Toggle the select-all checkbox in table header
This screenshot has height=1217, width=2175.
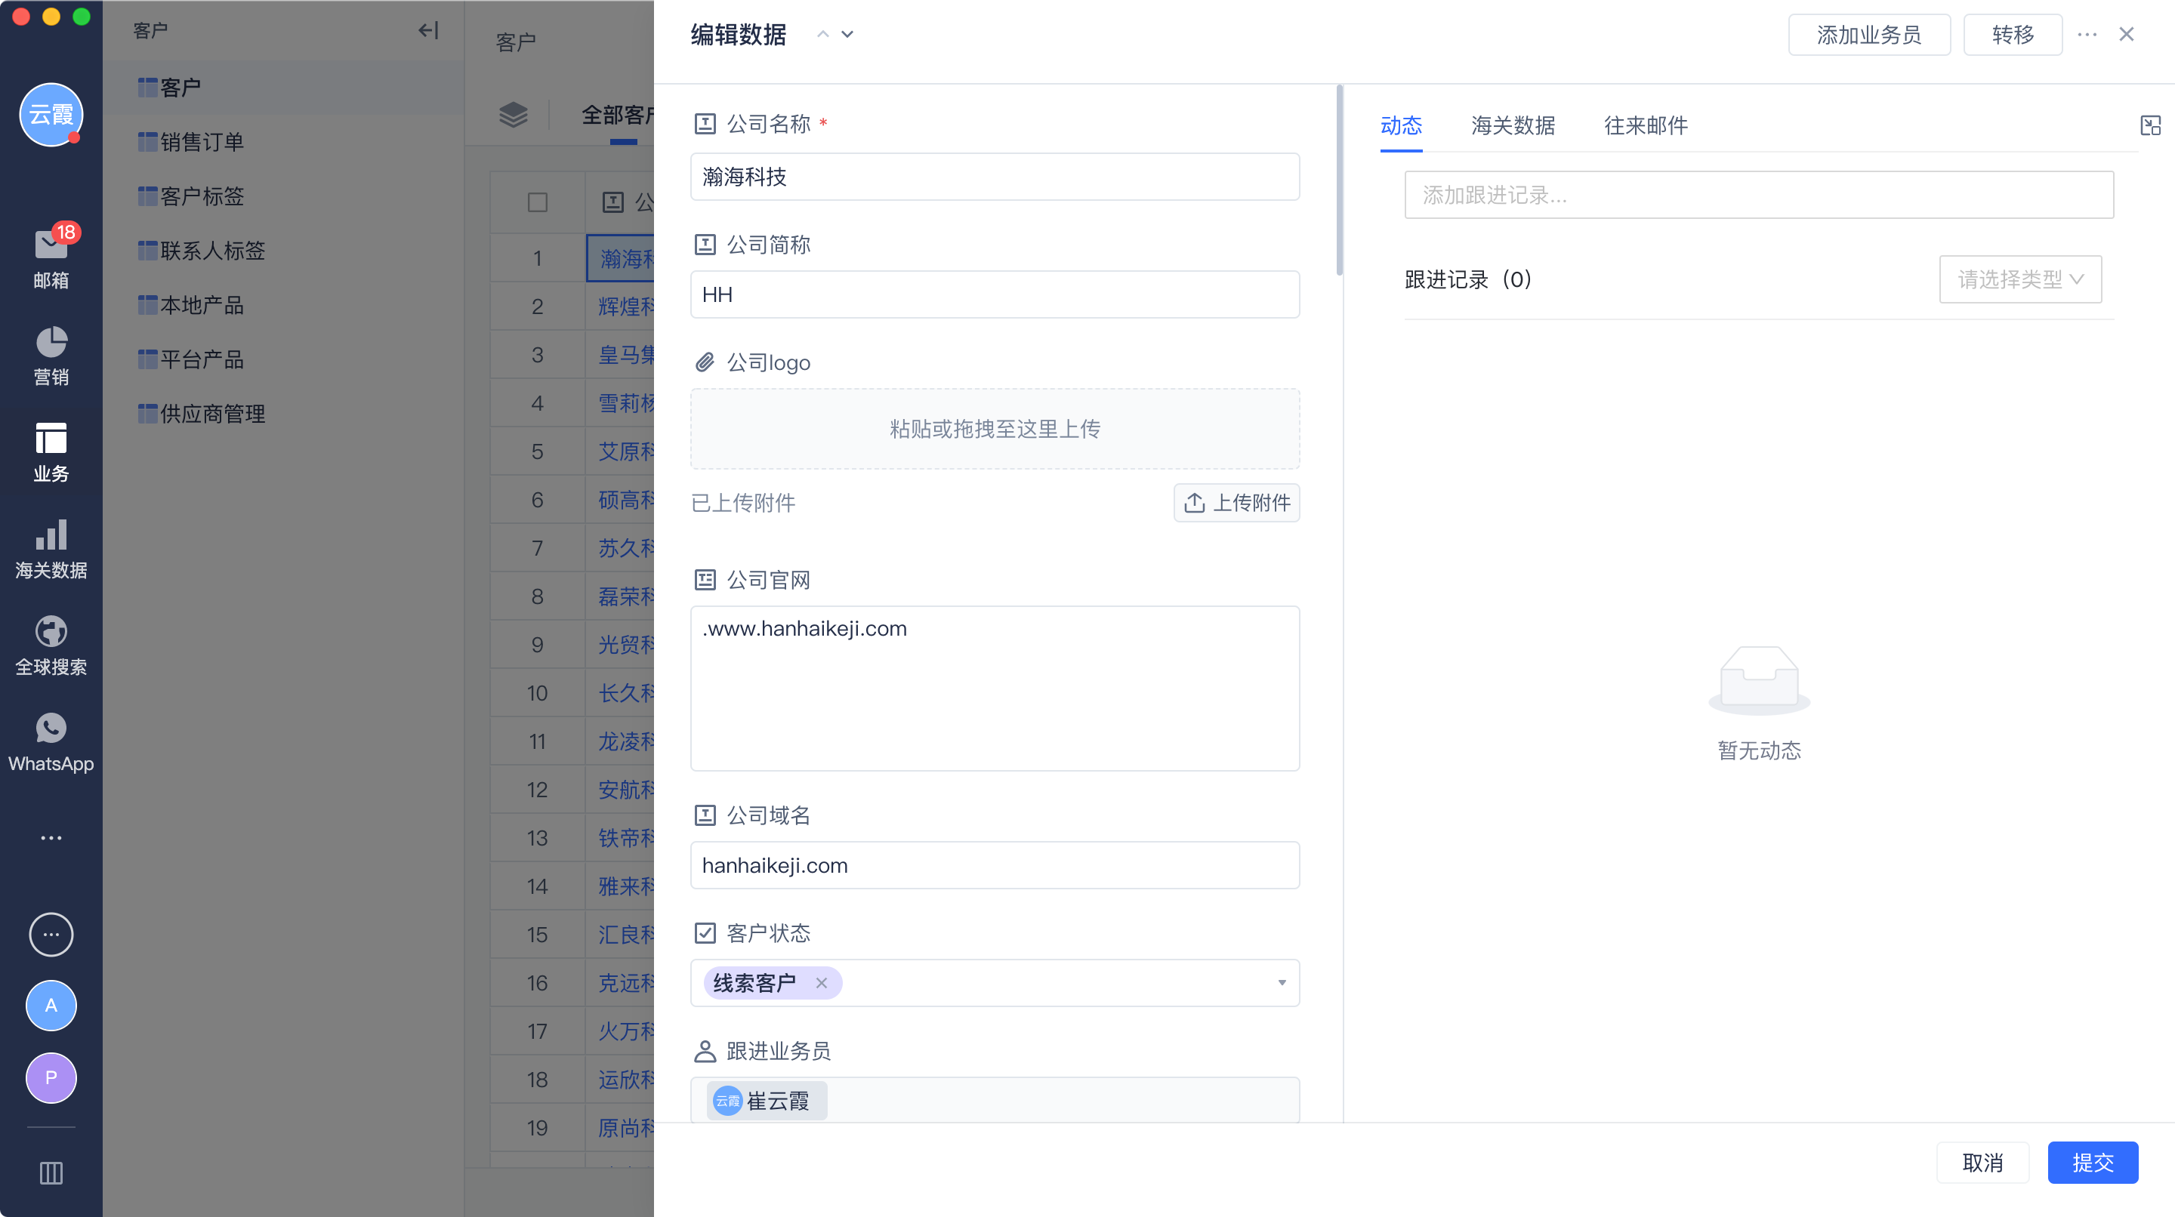click(x=537, y=202)
